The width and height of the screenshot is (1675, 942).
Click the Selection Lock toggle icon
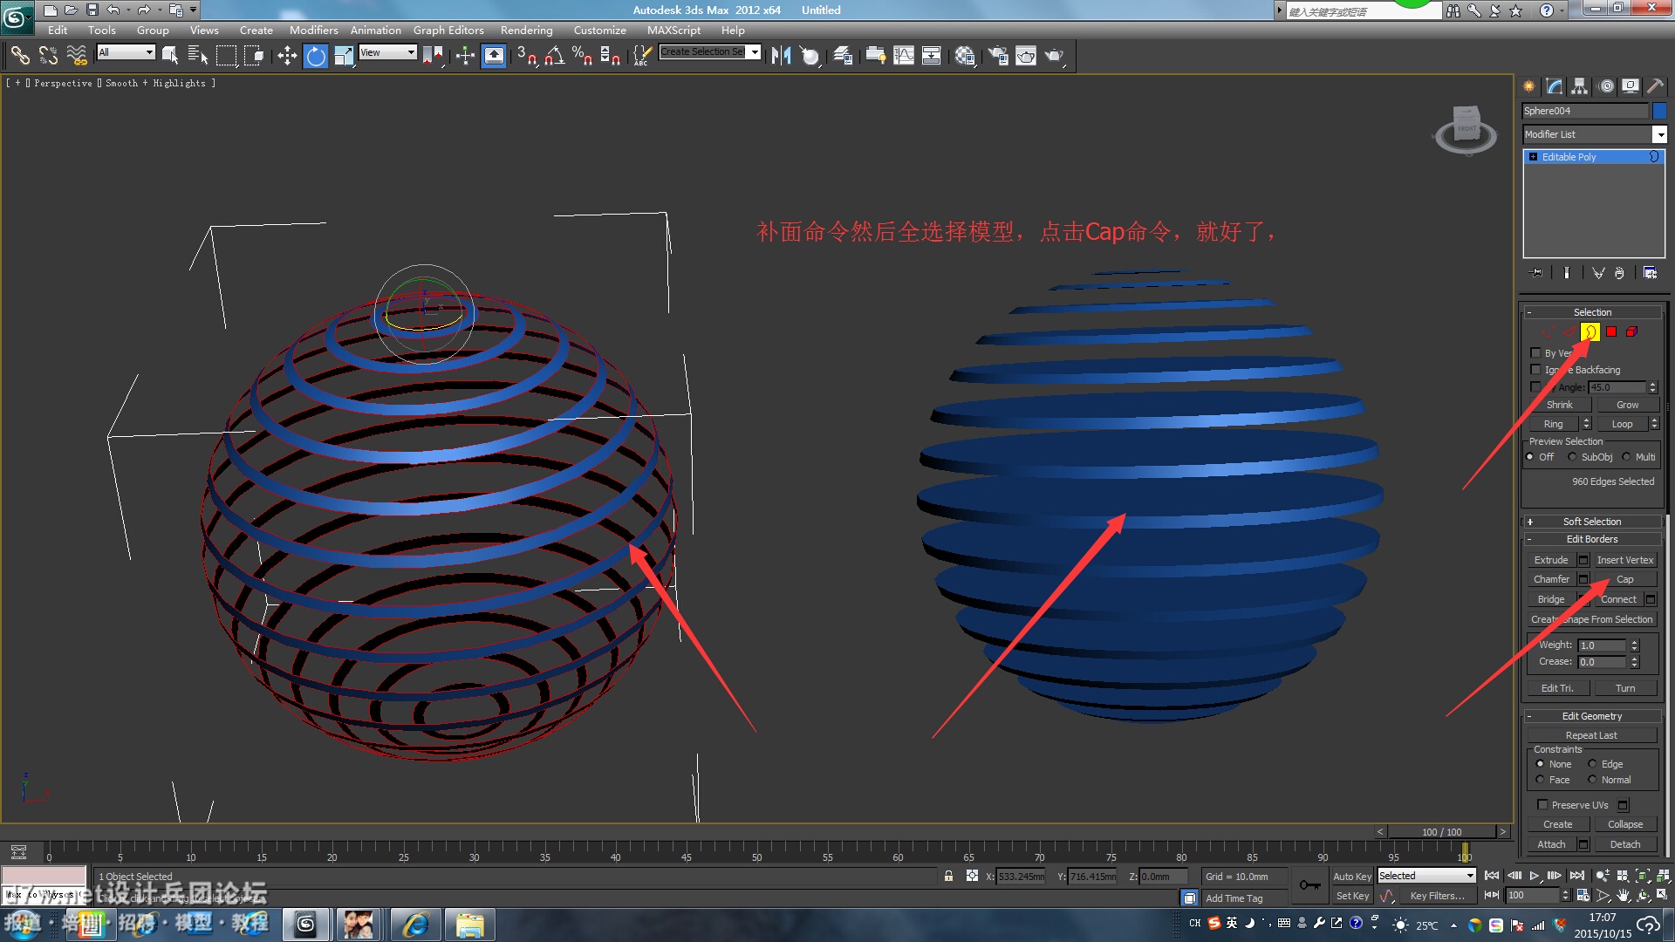(948, 876)
